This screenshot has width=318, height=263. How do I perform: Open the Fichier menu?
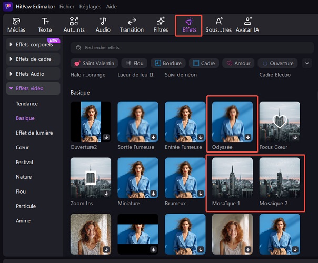67,7
